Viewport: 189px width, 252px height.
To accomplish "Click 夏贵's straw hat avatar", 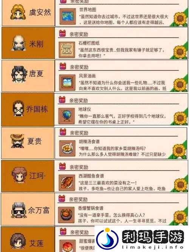I will 17,141.
